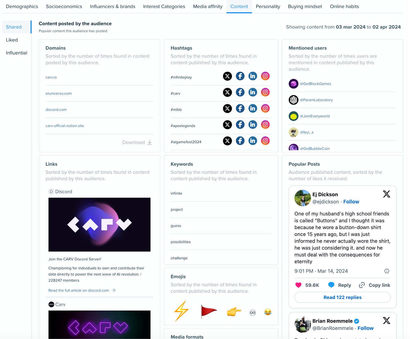Select the lightning bolt emoji
Image resolution: width=410 pixels, height=339 pixels.
181,311
